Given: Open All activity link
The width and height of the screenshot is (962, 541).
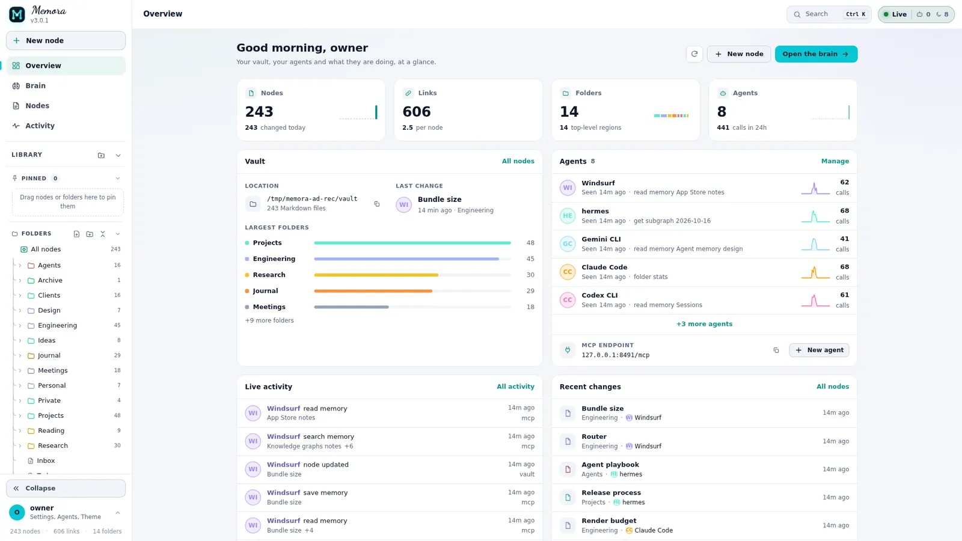Looking at the screenshot, I should click(515, 387).
